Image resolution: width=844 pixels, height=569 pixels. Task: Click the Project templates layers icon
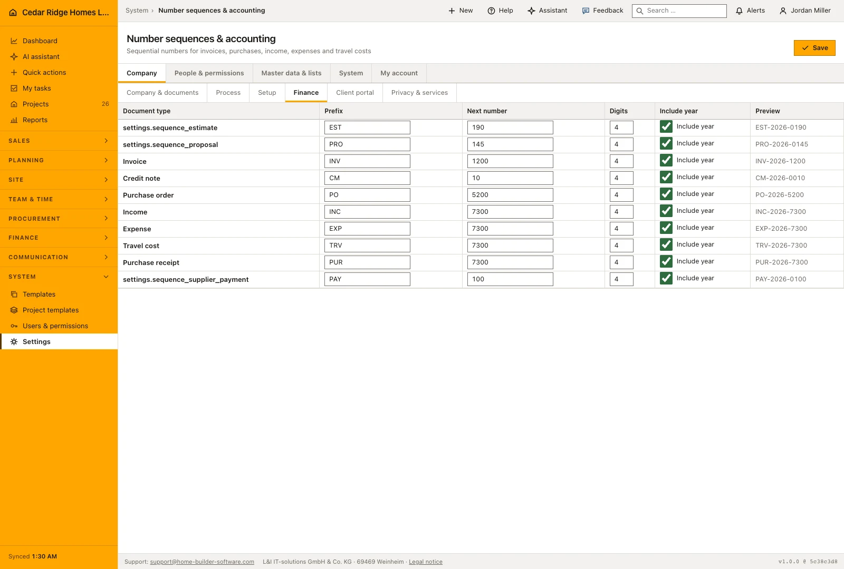[14, 310]
